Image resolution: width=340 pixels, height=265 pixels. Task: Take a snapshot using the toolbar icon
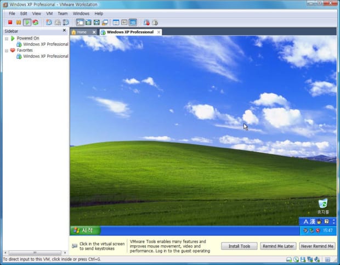[49, 22]
